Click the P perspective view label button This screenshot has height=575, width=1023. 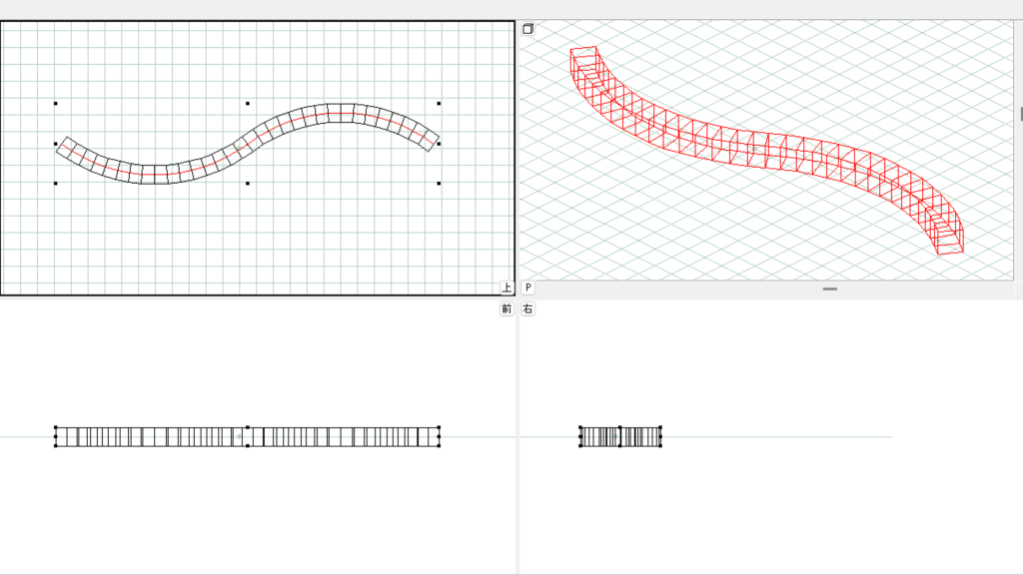click(527, 287)
